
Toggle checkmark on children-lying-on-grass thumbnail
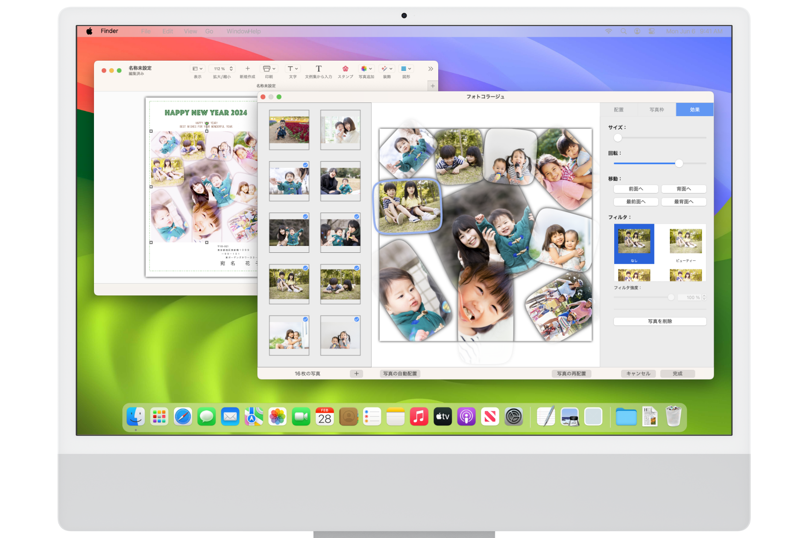(x=357, y=268)
